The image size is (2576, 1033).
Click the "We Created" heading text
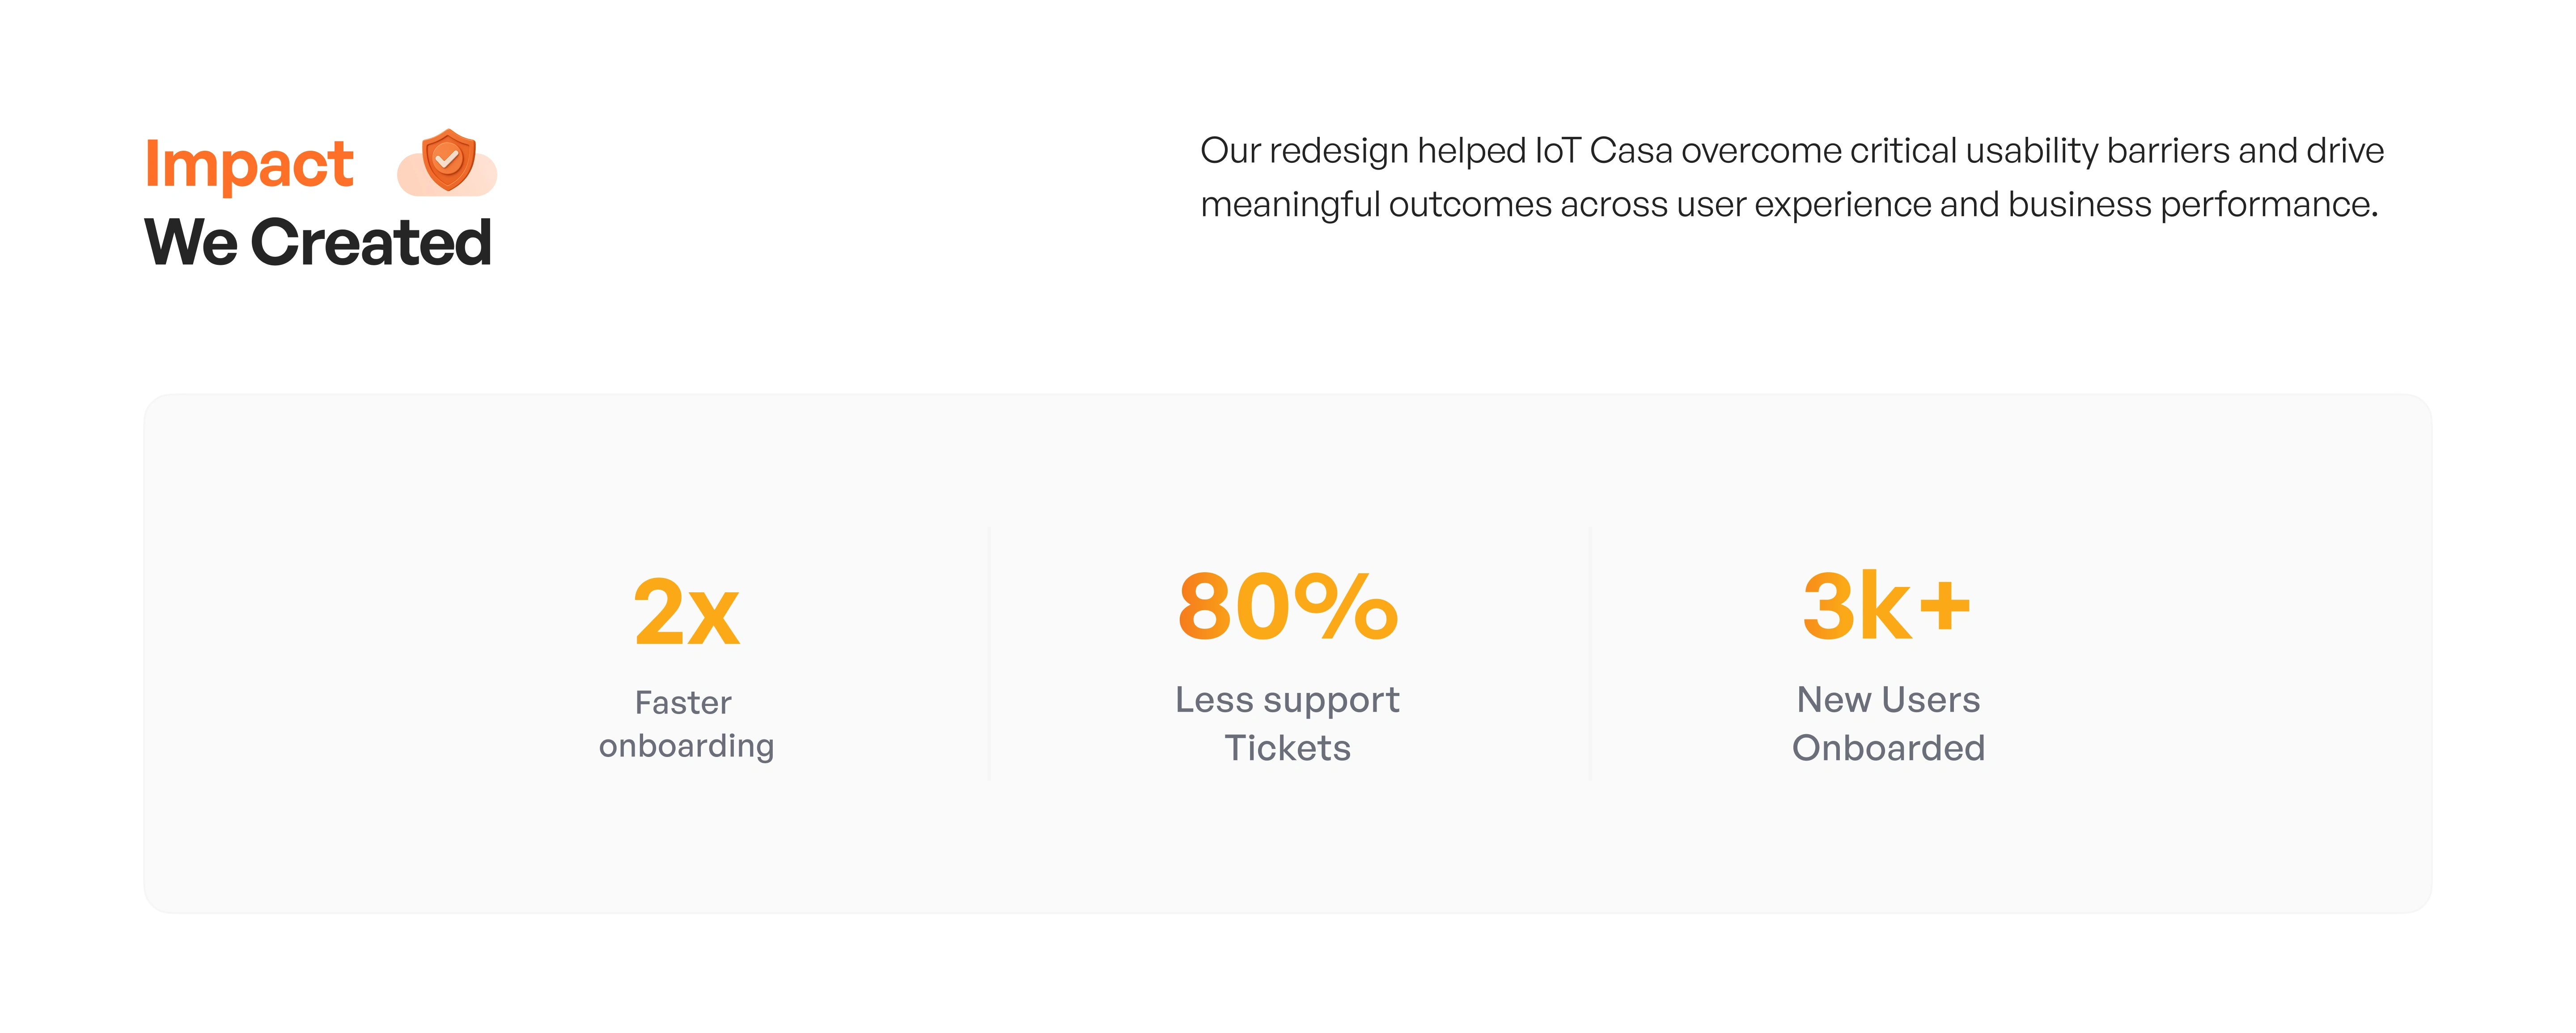(318, 242)
